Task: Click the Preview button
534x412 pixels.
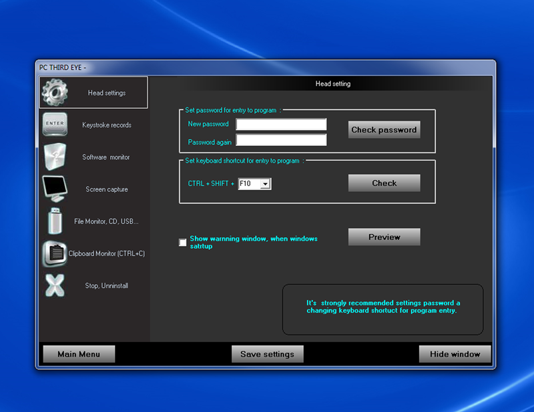Action: (x=384, y=237)
